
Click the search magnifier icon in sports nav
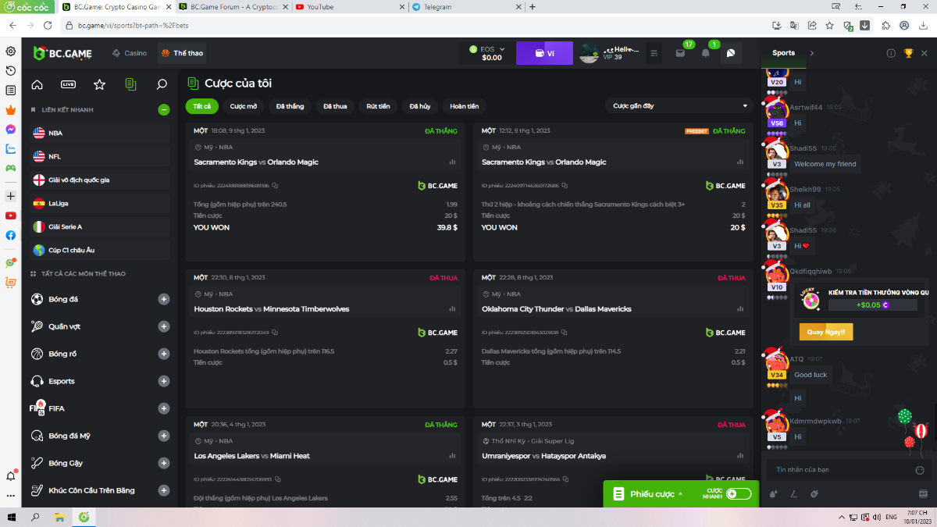click(x=162, y=84)
